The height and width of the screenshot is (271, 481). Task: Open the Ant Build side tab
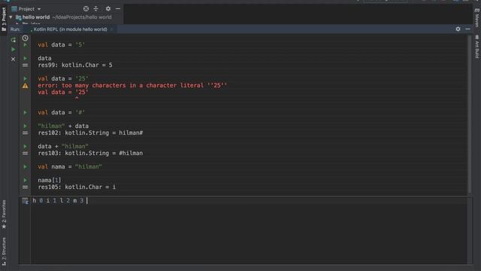tap(477, 47)
